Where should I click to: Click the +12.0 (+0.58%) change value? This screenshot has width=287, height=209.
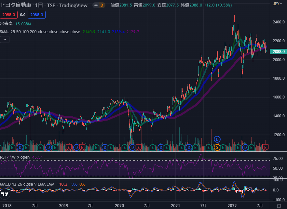[x=218, y=5]
